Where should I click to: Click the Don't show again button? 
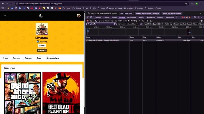[x=126, y=13]
